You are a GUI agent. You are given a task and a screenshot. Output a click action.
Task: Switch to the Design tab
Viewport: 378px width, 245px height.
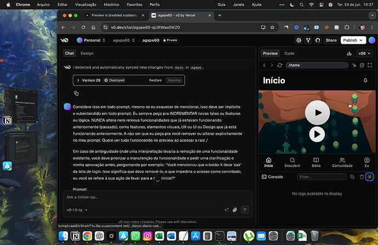87,53
